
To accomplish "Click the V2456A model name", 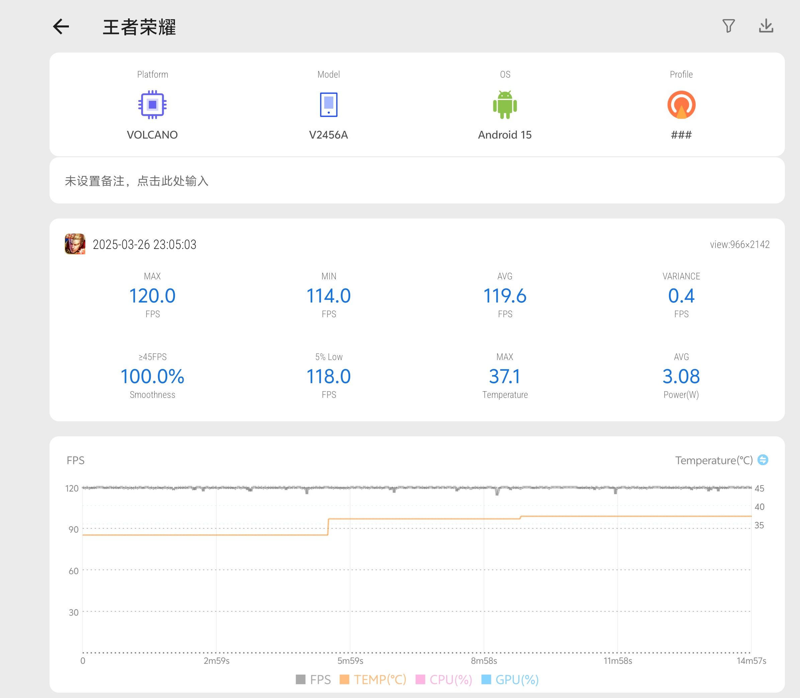I will tap(328, 135).
